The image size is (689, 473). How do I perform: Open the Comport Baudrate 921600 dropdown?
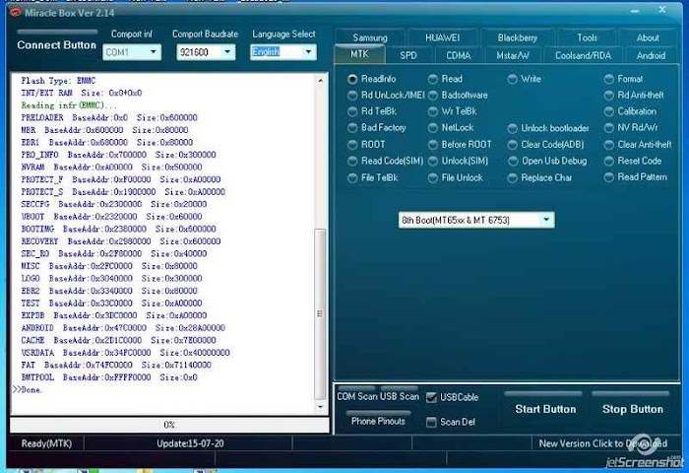click(206, 52)
